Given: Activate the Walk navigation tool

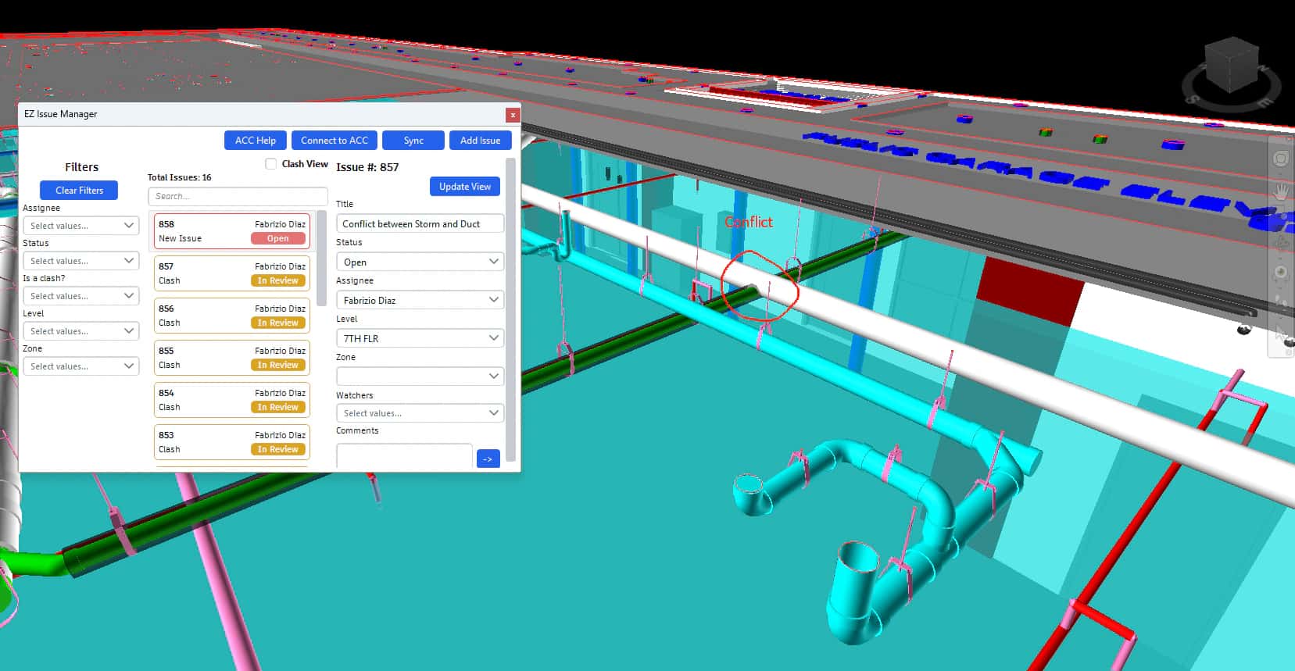Looking at the screenshot, I should 1281,301.
